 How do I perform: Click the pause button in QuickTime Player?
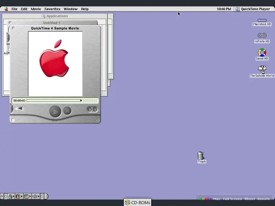(x=67, y=111)
